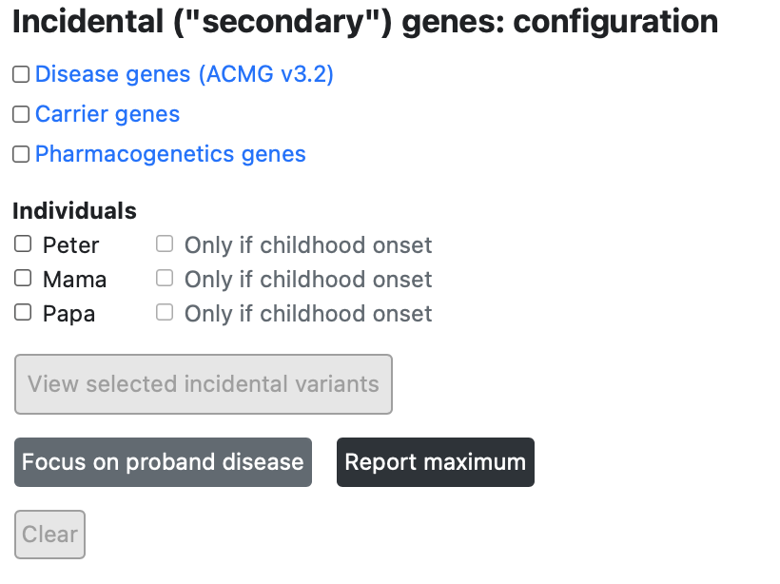Tick the Pharmacogenetics genes checkbox
This screenshot has height=584, width=780.
pyautogui.click(x=21, y=154)
